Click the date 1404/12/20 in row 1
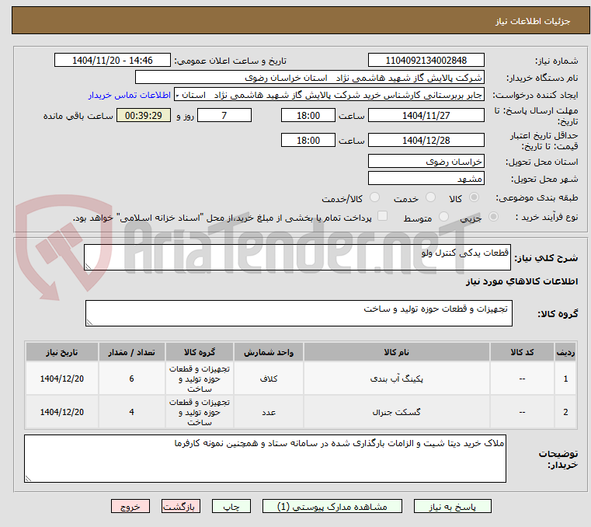 [62, 379]
